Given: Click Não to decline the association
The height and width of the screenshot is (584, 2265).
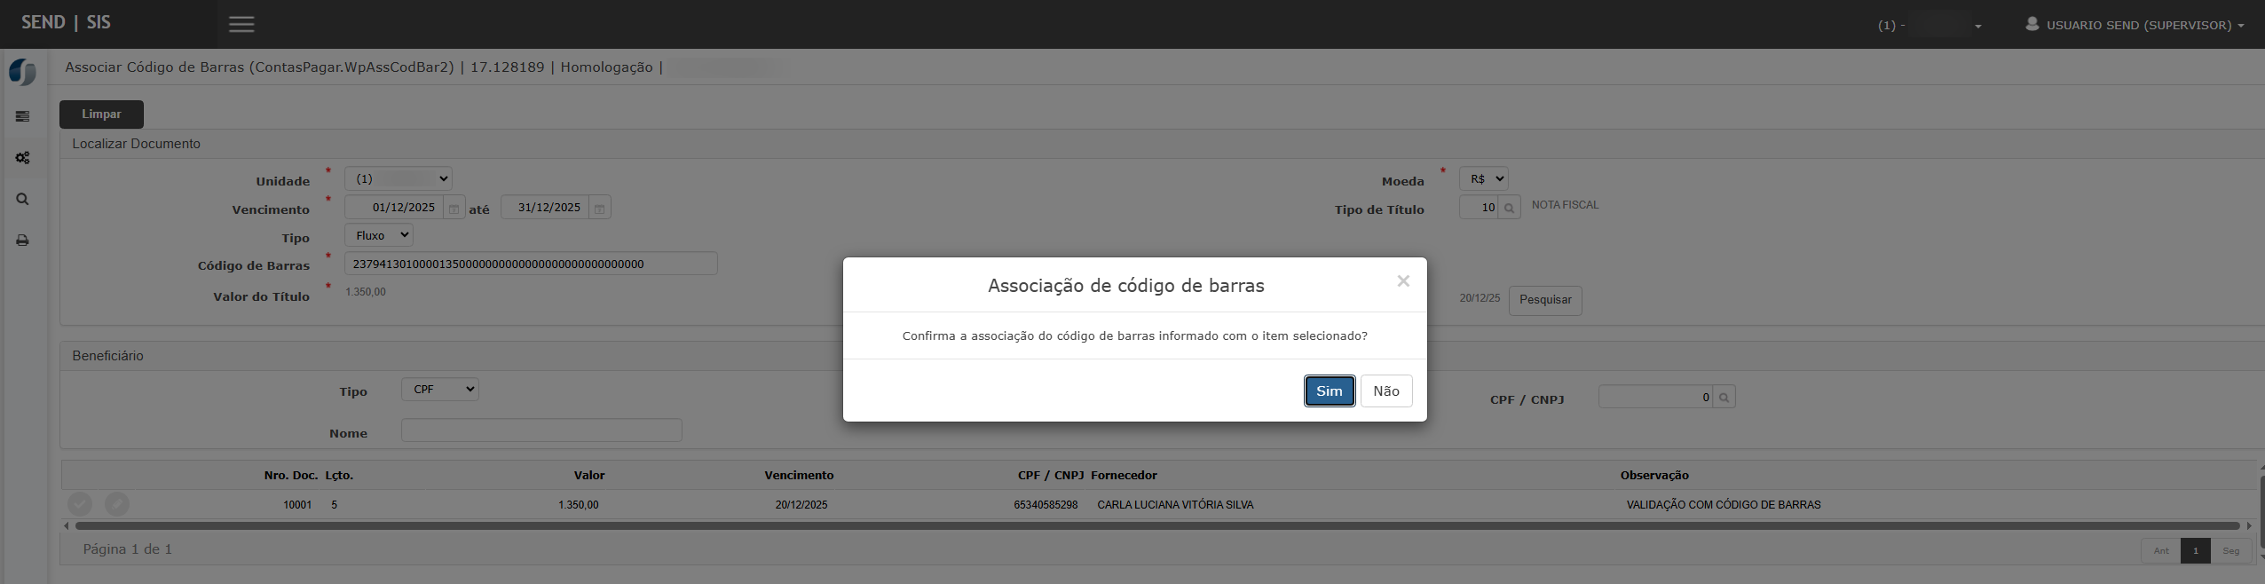Looking at the screenshot, I should 1385,391.
